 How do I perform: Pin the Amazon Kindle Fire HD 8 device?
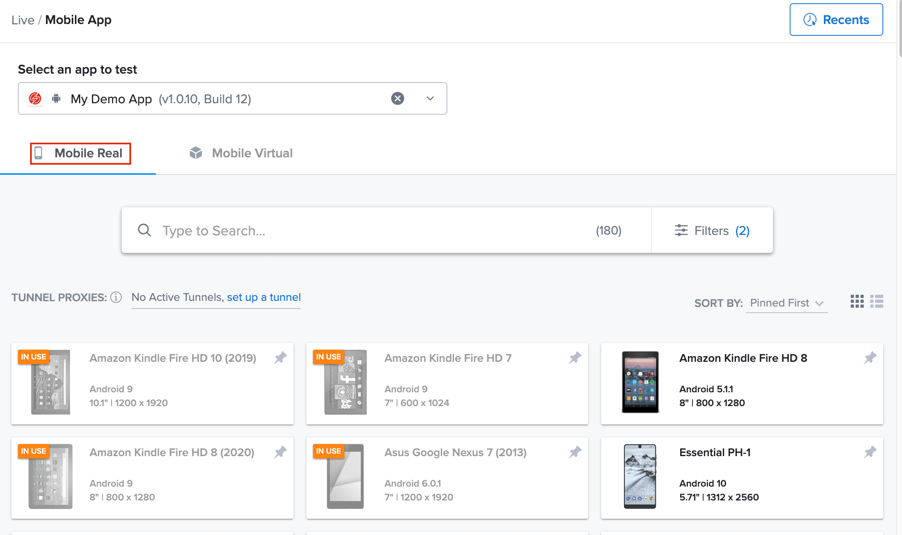(870, 358)
